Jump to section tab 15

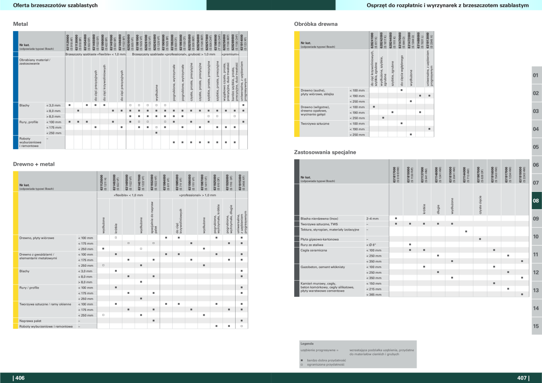point(536,326)
